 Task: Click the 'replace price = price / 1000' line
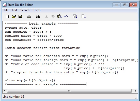(33, 36)
